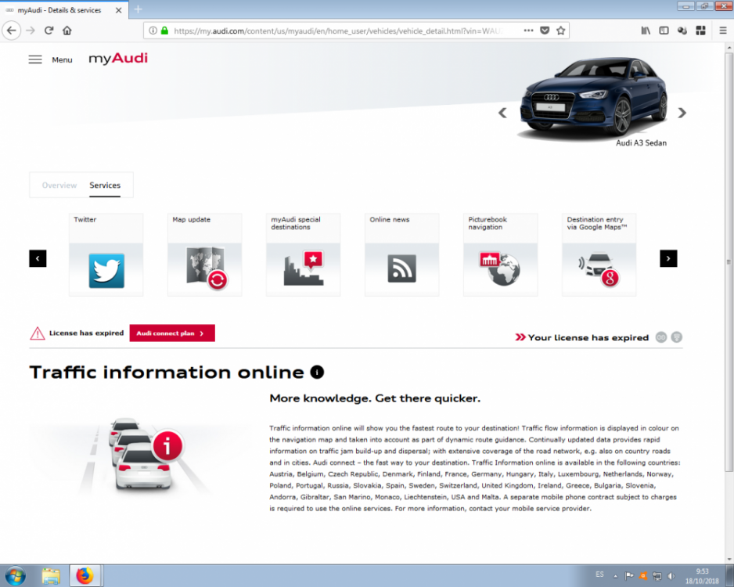Click the traffic cars illustration

tap(140, 456)
